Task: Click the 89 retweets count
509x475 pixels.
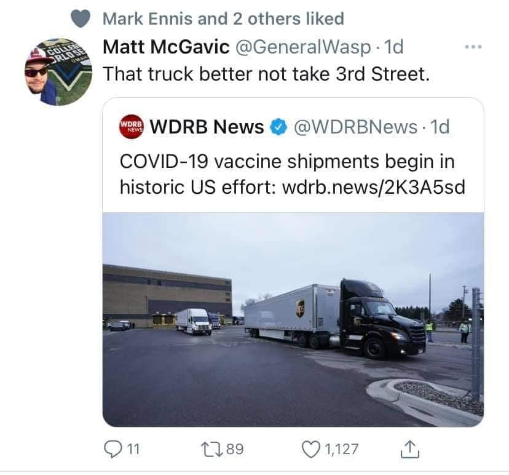Action: tap(235, 449)
